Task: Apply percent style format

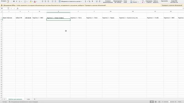Action: (x=89, y=1)
